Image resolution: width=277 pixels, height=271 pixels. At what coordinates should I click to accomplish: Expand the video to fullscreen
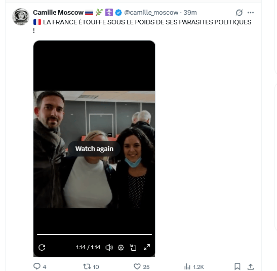pyautogui.click(x=147, y=247)
